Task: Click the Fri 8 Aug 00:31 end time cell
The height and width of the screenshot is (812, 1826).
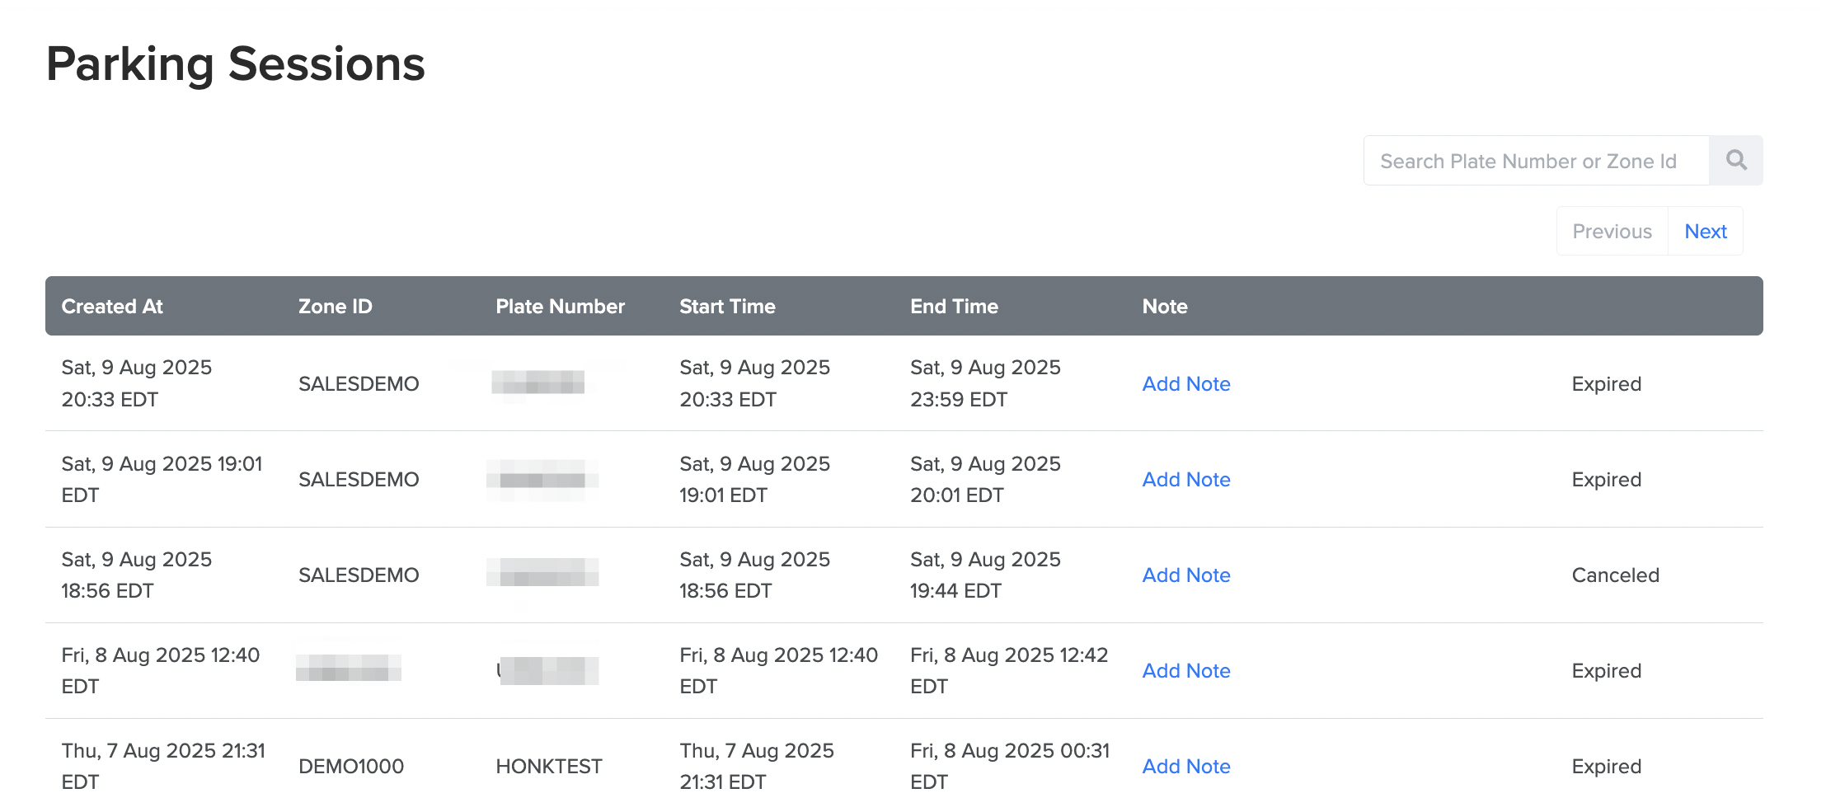Action: [1009, 766]
